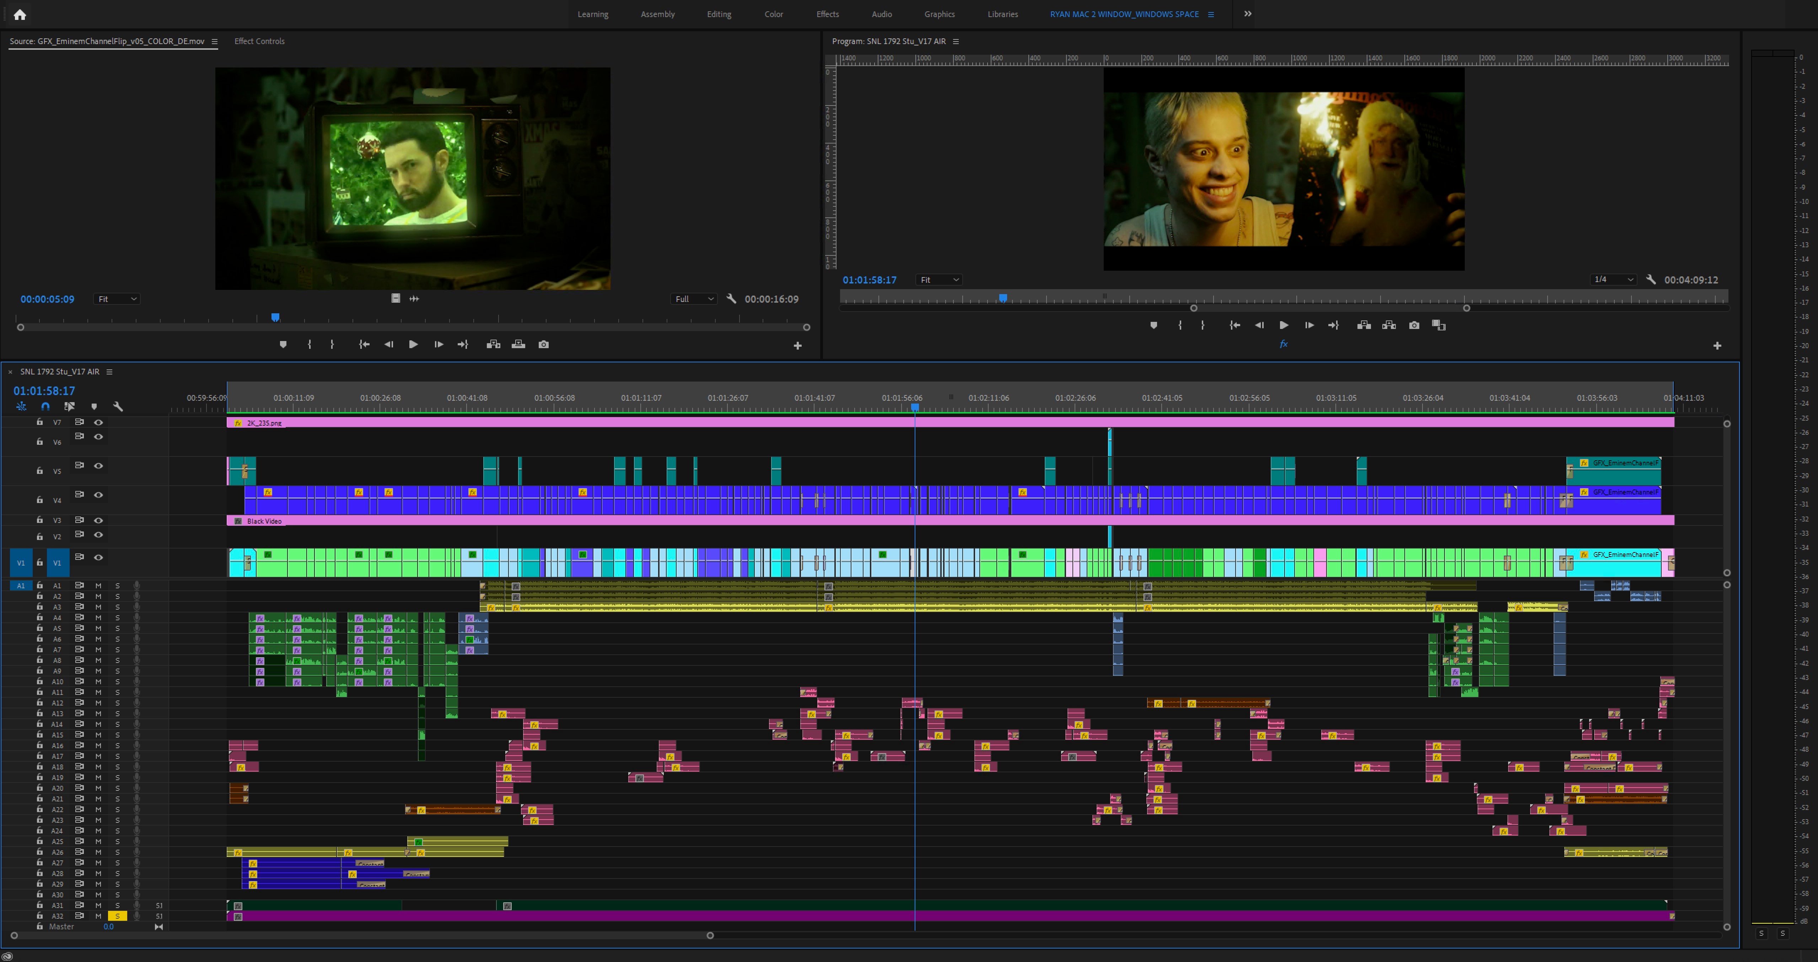Viewport: 1818px width, 962px height.
Task: Click Extract button in Program monitor
Action: point(1389,325)
